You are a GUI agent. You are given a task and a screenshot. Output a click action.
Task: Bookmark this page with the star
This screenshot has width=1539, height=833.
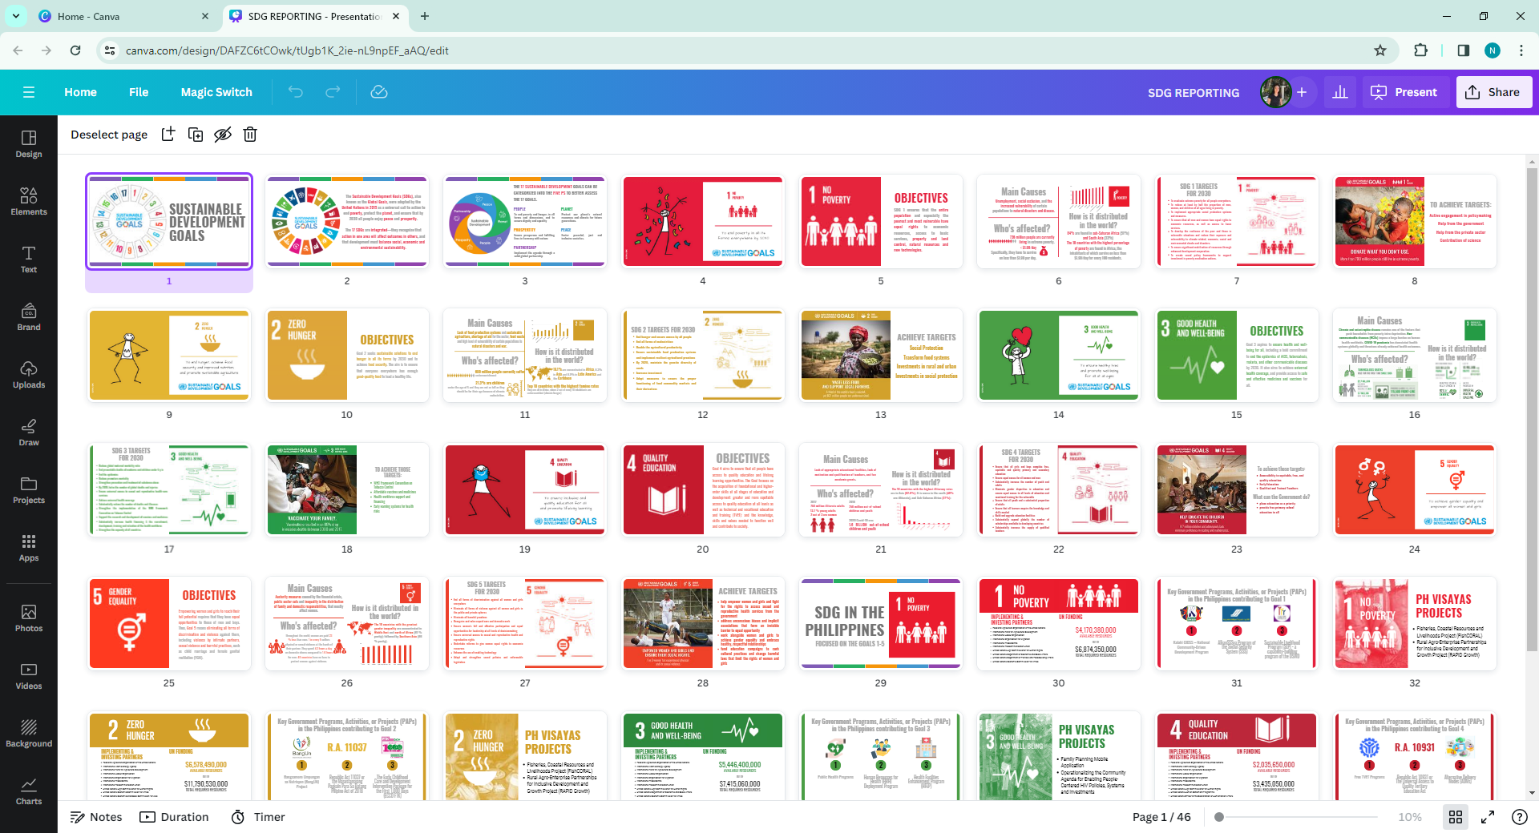[1380, 50]
